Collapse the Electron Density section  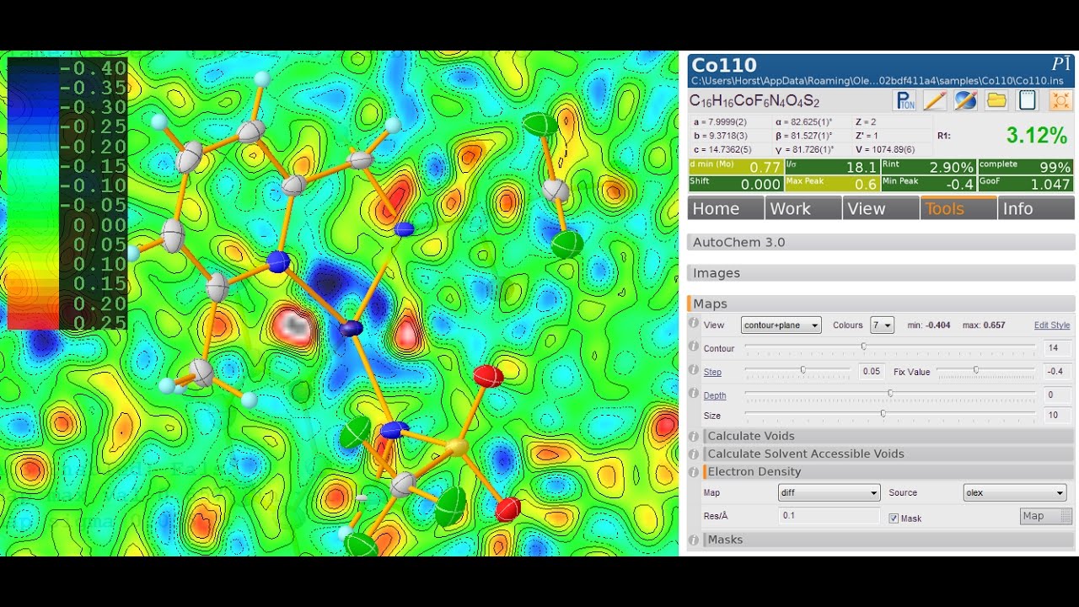point(889,471)
